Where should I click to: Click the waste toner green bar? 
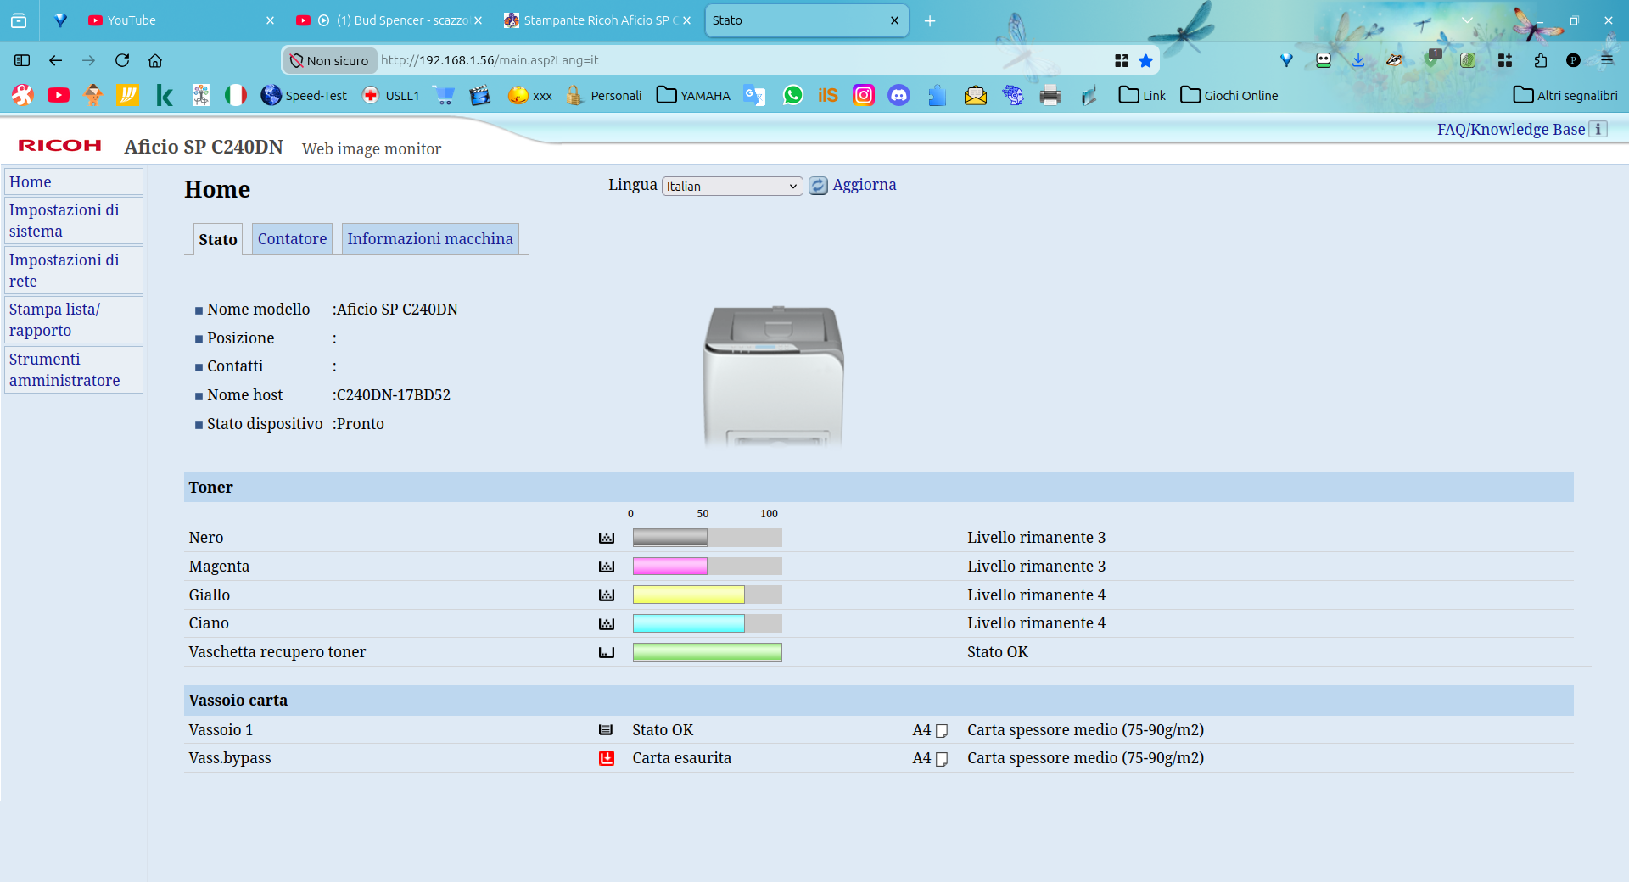[x=708, y=652]
